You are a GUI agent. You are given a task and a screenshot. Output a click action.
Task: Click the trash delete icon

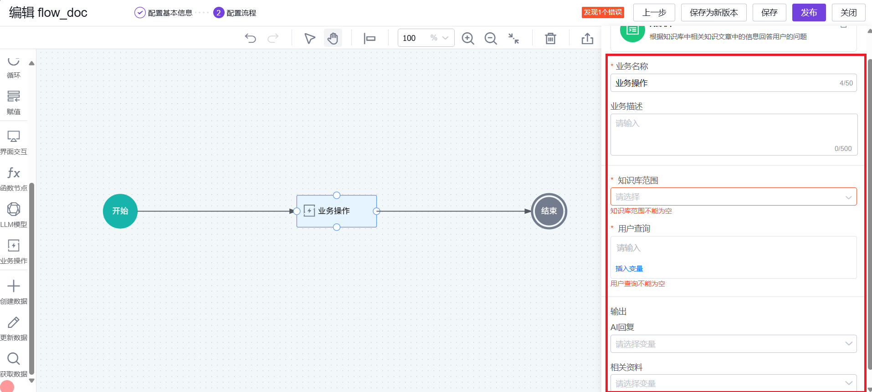(x=550, y=38)
